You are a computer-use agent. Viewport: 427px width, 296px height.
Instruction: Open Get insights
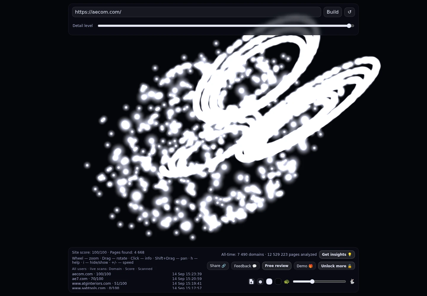pos(337,255)
